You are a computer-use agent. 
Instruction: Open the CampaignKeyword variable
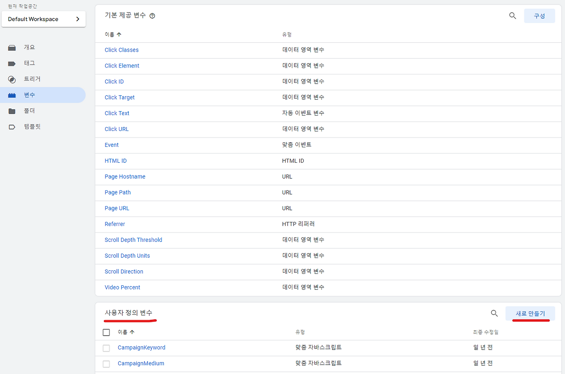pyautogui.click(x=141, y=348)
